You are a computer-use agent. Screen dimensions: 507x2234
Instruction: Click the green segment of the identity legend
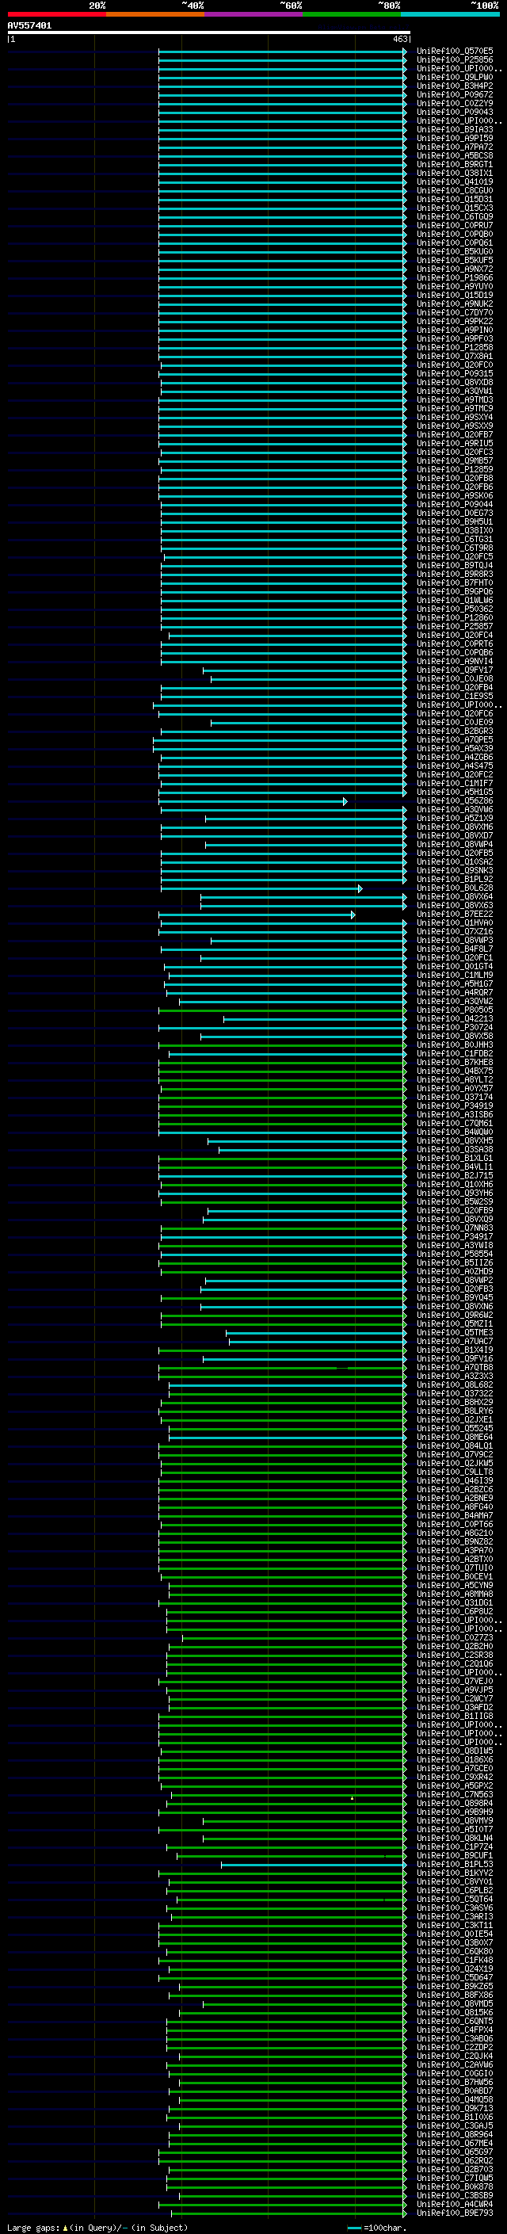point(352,14)
